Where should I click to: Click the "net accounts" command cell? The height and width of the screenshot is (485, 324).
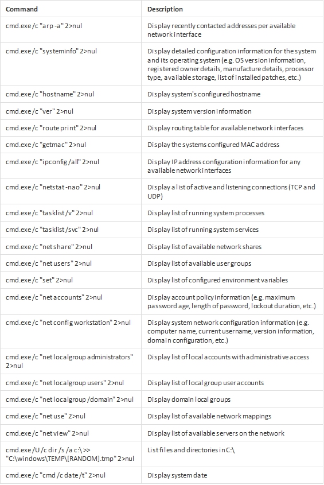coord(71,301)
